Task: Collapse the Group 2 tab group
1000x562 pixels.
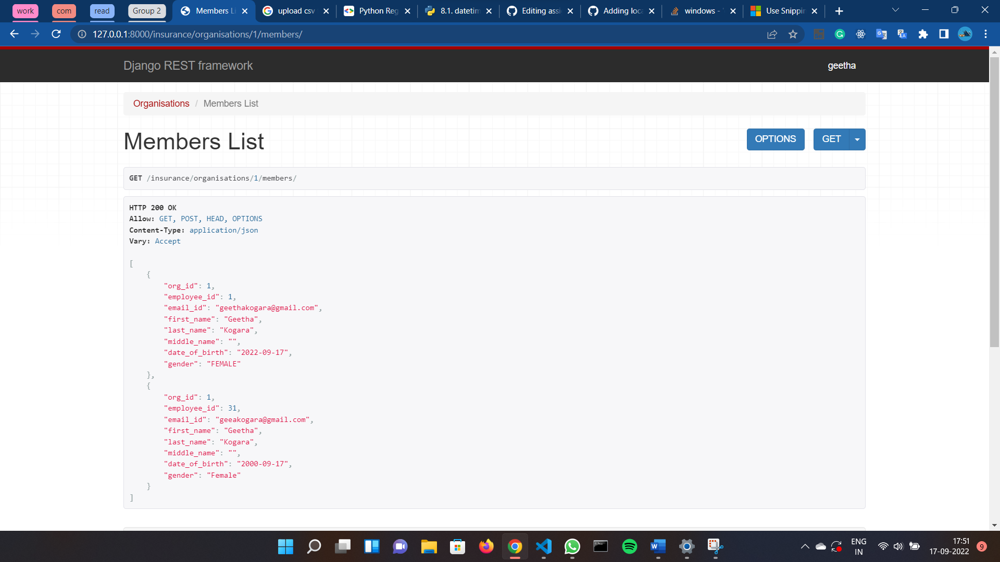Action: pos(146,10)
